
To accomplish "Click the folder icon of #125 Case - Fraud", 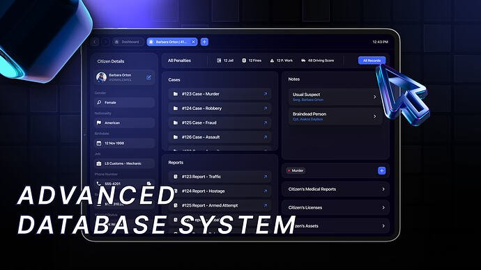I will [x=176, y=122].
